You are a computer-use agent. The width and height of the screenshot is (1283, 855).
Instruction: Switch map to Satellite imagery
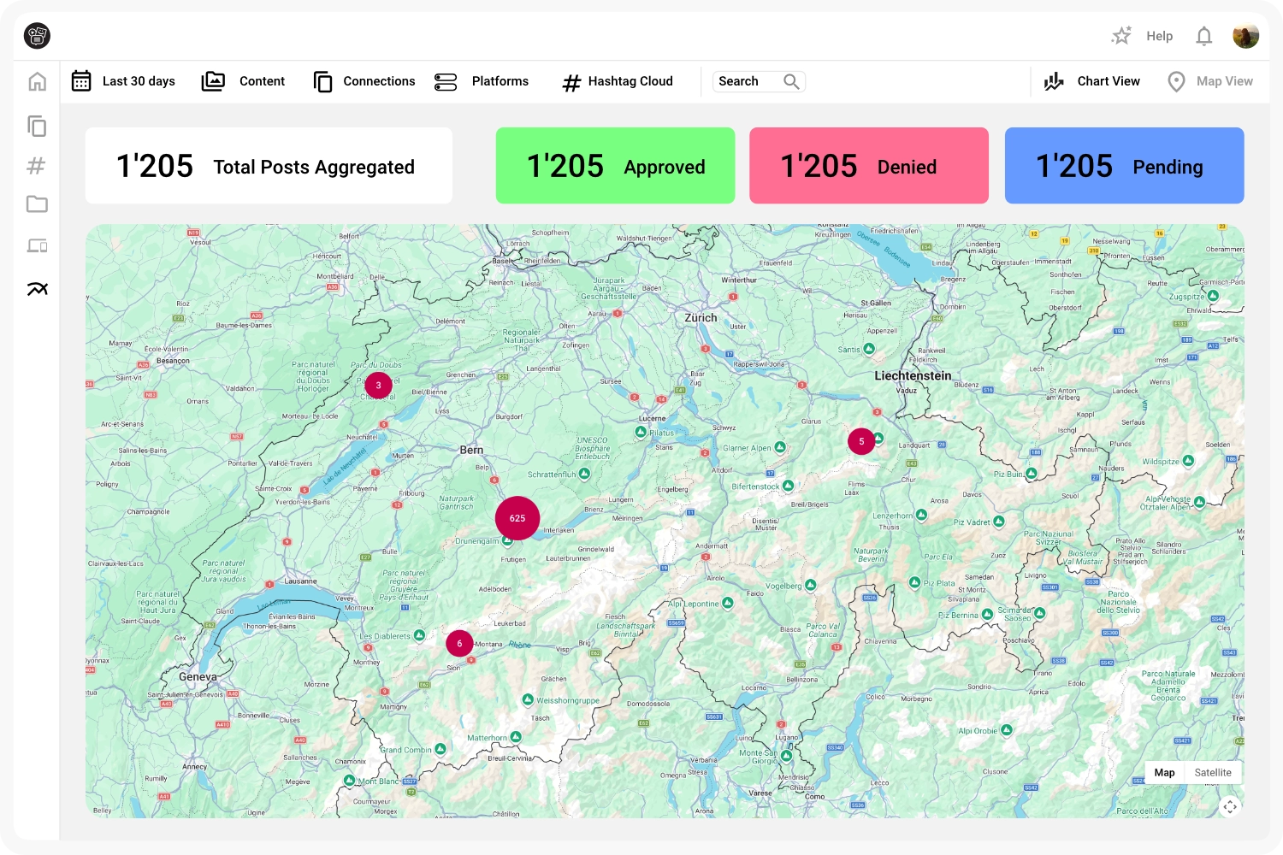coord(1212,772)
